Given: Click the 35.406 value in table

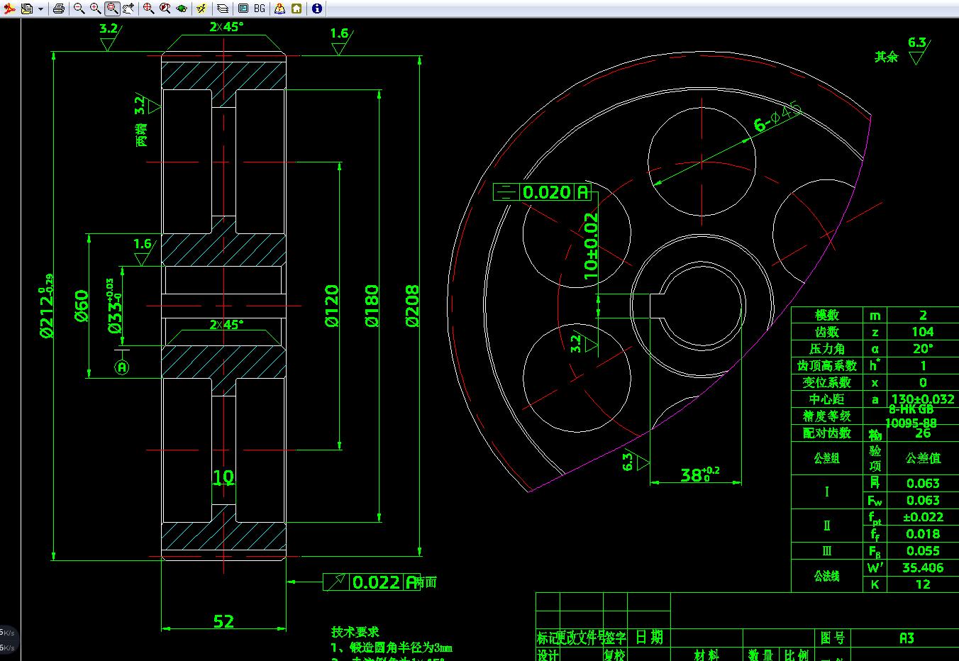Looking at the screenshot, I should click(x=922, y=567).
